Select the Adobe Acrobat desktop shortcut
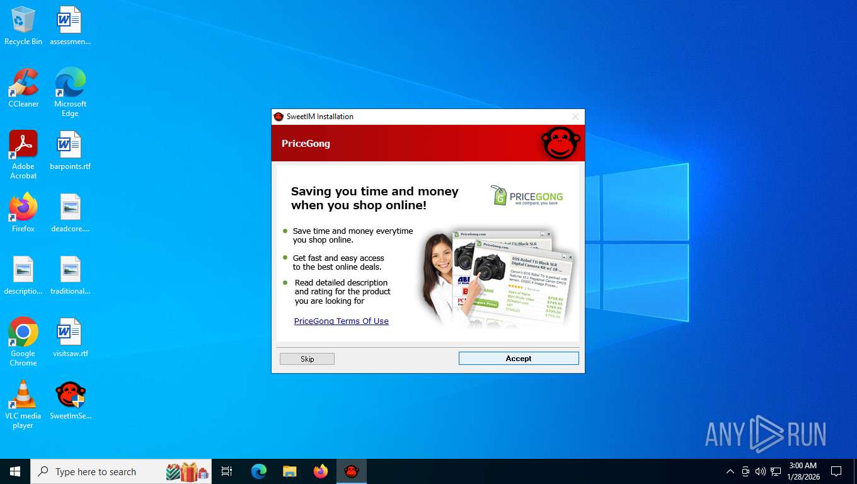Screen dimensions: 857x484 23,155
